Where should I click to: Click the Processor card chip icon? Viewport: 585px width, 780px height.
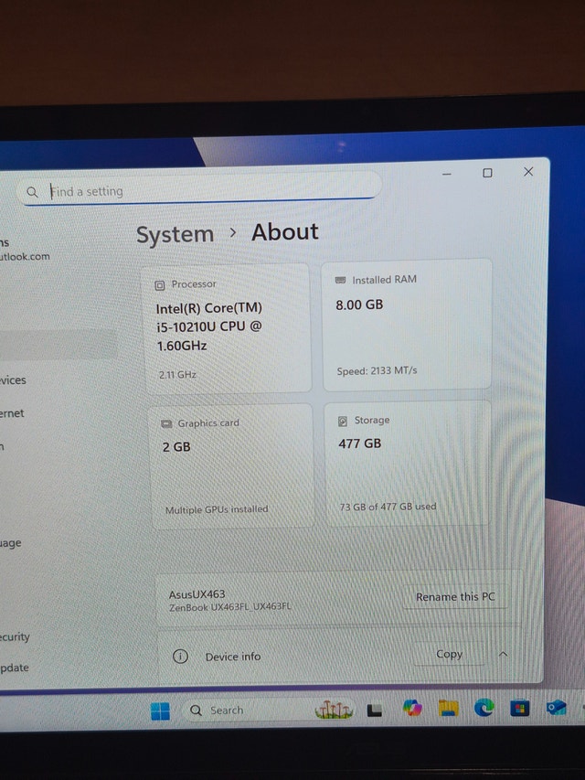coord(160,285)
